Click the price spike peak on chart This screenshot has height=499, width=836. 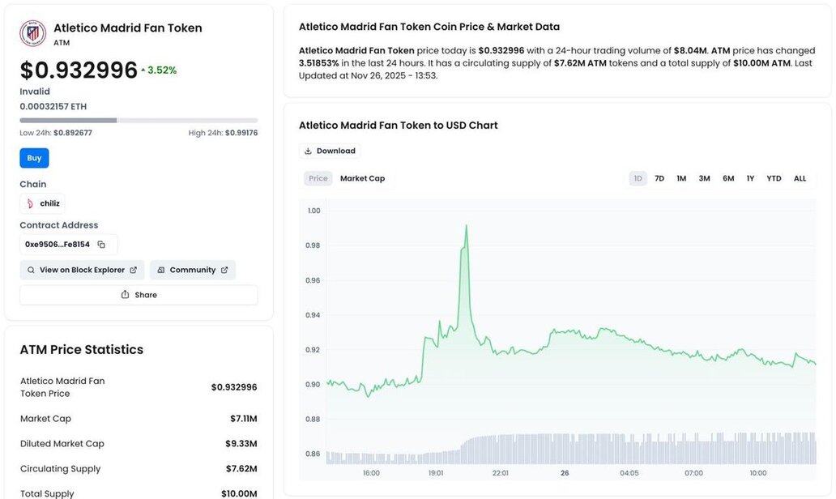coord(467,227)
